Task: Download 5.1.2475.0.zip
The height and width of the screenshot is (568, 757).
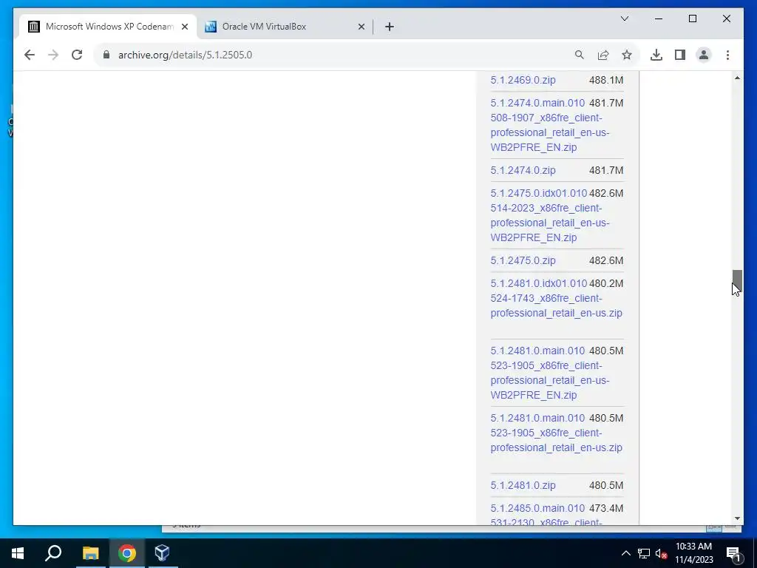Action: coord(523,261)
